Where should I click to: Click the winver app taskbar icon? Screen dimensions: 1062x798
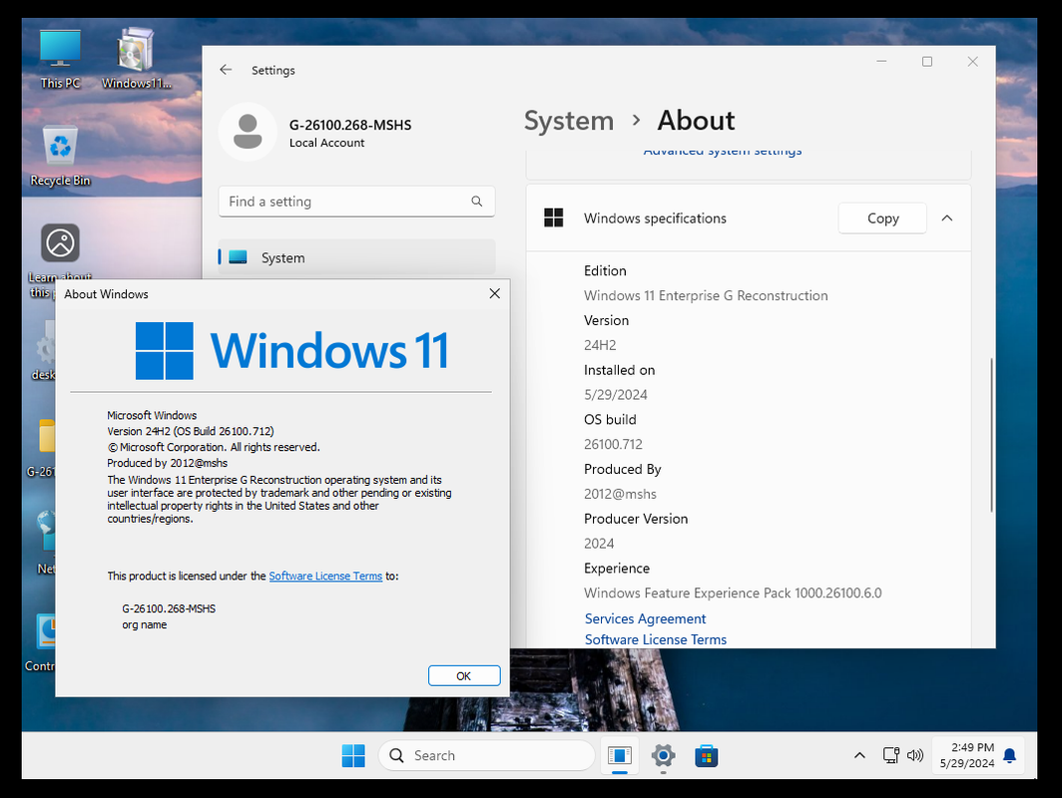pos(620,755)
